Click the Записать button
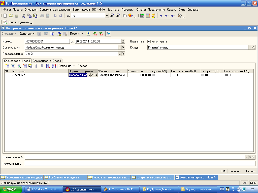 tap(236, 171)
